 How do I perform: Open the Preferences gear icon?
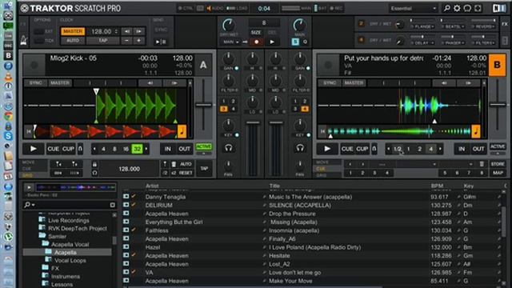click(457, 8)
